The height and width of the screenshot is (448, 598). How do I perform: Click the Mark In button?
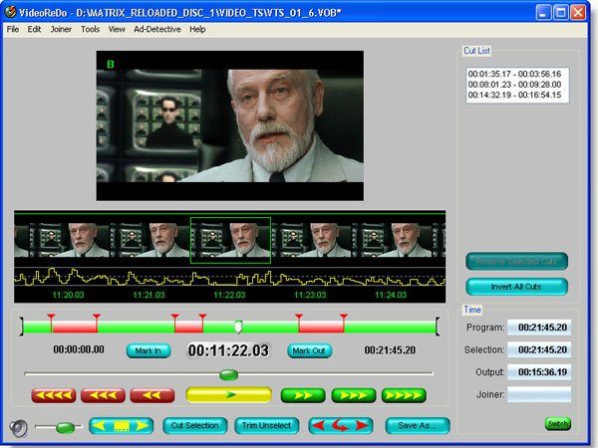[x=149, y=350]
